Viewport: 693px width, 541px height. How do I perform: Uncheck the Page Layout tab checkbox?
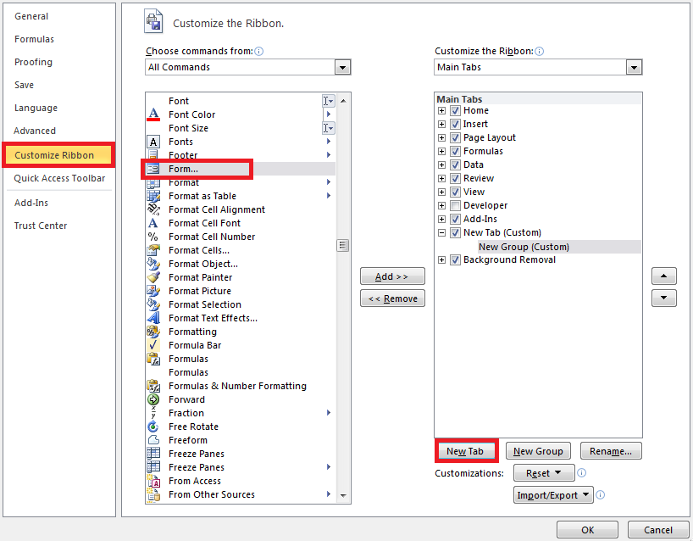point(455,137)
